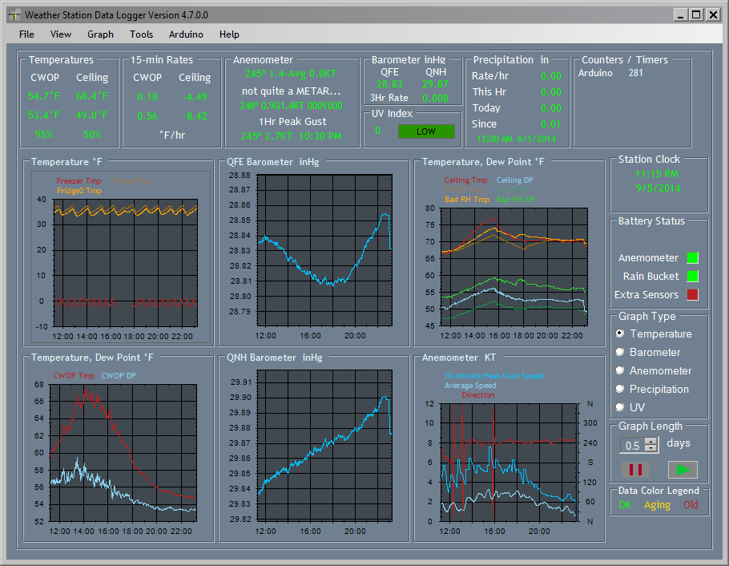Click the graph length days input field
729x566 pixels.
pos(633,445)
